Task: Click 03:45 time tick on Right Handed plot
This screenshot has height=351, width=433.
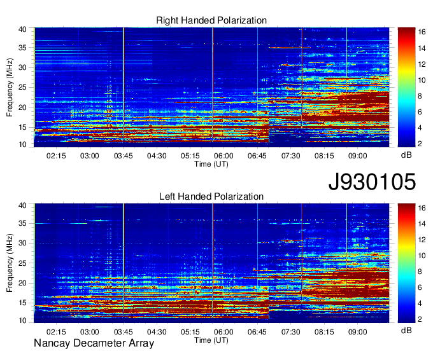Action: [123, 156]
